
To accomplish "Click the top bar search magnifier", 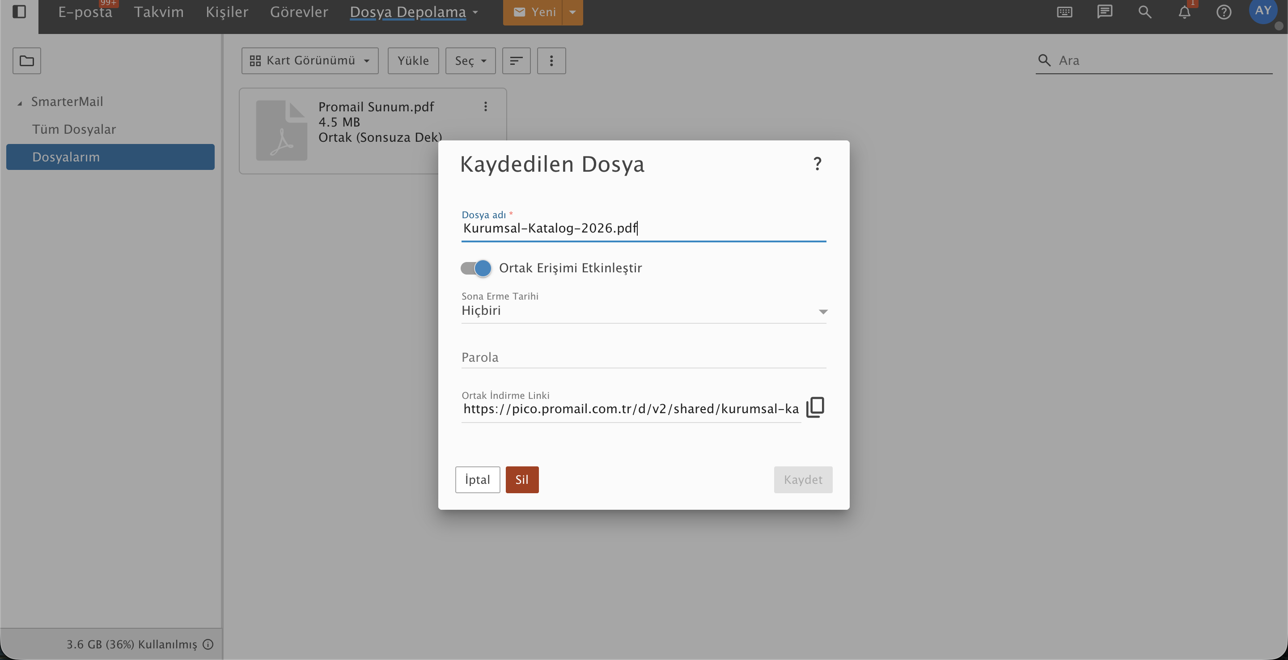I will point(1144,12).
